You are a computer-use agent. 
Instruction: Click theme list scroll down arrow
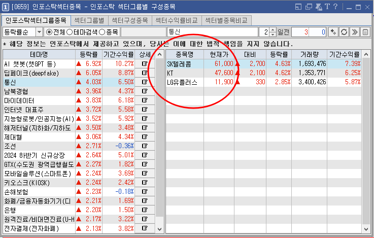tap(159, 229)
